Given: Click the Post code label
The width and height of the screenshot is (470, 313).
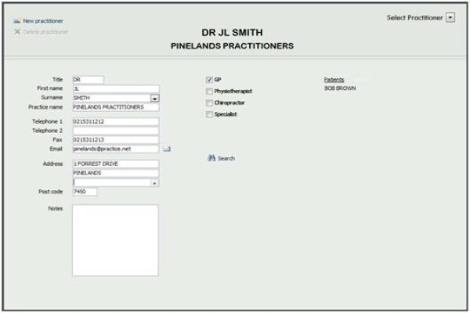Looking at the screenshot, I should 51,192.
